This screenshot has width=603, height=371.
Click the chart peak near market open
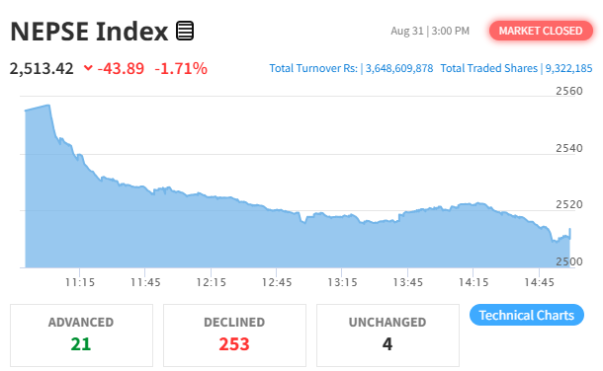click(48, 105)
